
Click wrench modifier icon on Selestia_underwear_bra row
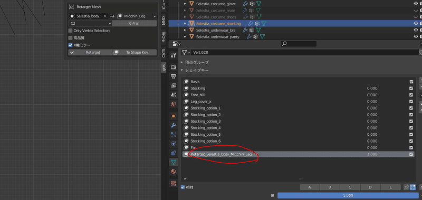pos(245,30)
